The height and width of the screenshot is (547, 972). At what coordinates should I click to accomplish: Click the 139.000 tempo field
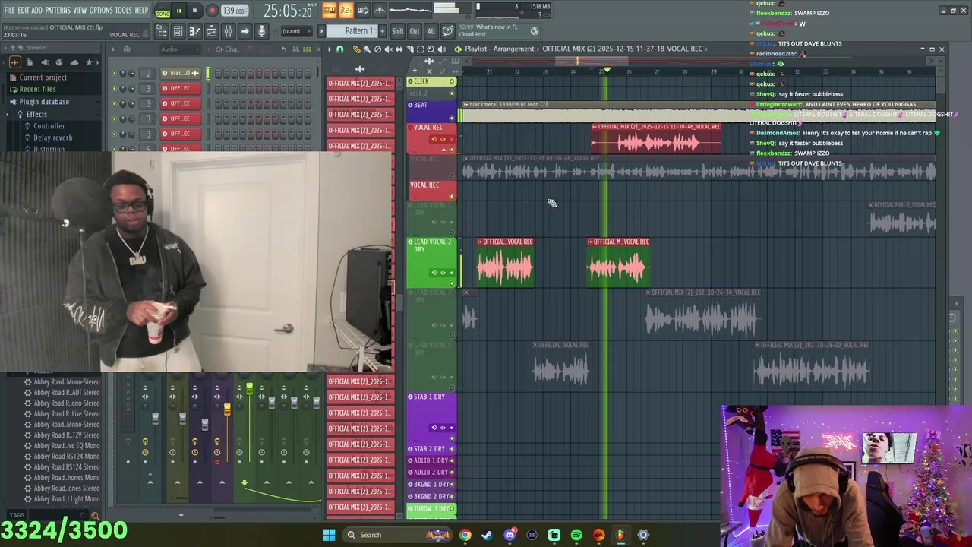click(x=234, y=11)
